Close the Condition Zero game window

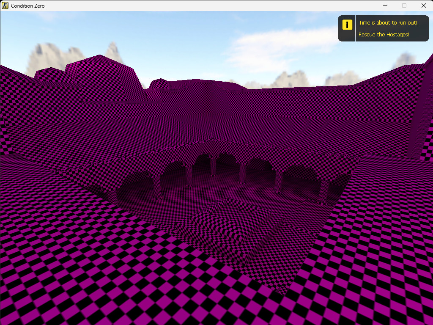[x=423, y=6]
